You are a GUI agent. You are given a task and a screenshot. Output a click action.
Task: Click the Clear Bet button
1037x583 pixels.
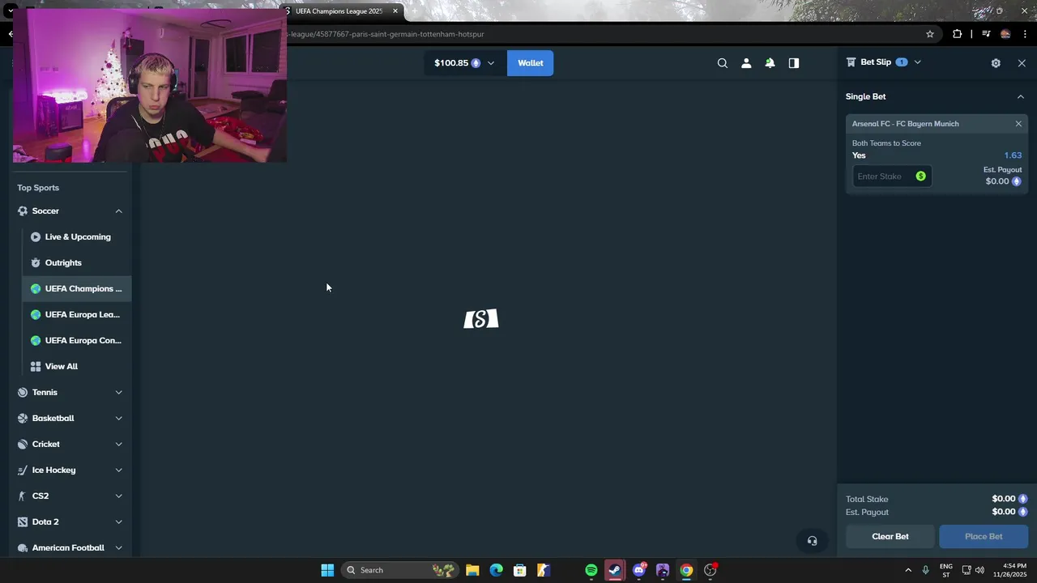tap(890, 537)
